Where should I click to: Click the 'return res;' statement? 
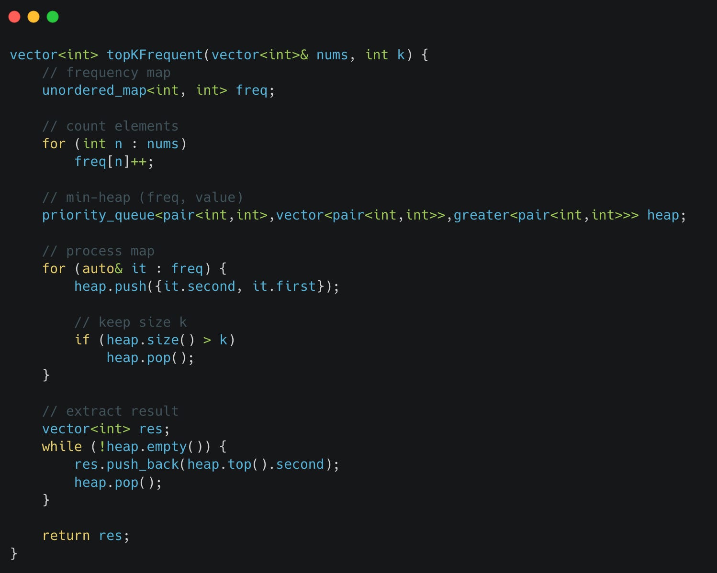[x=86, y=536]
